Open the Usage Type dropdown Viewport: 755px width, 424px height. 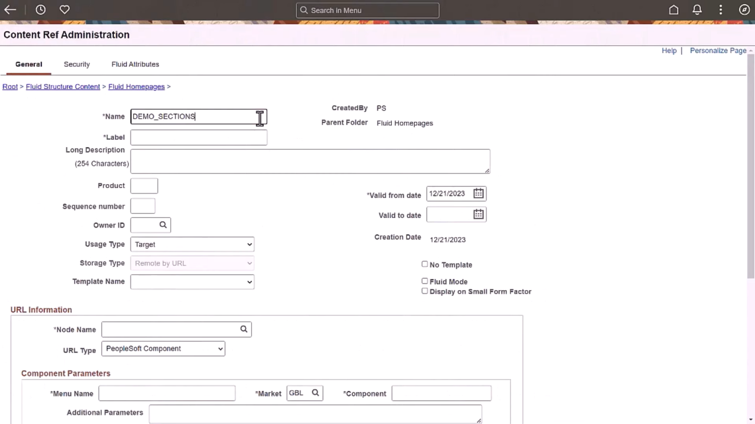point(249,244)
